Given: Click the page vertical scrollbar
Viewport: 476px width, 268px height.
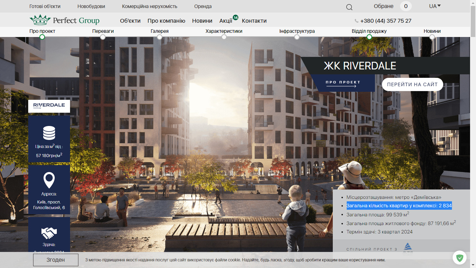Looking at the screenshot, I should 473,134.
